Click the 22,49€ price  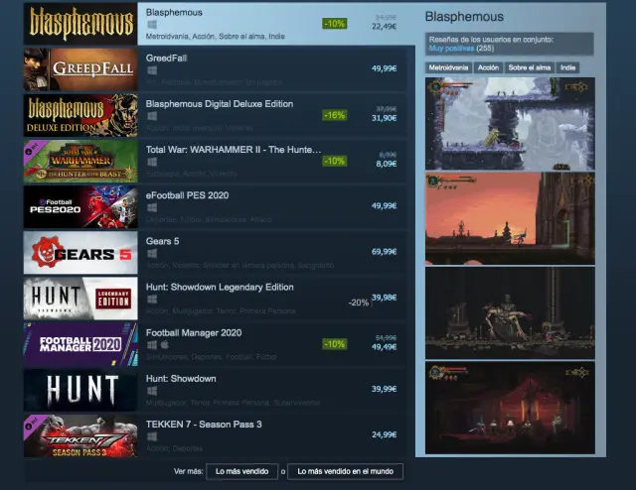point(385,27)
